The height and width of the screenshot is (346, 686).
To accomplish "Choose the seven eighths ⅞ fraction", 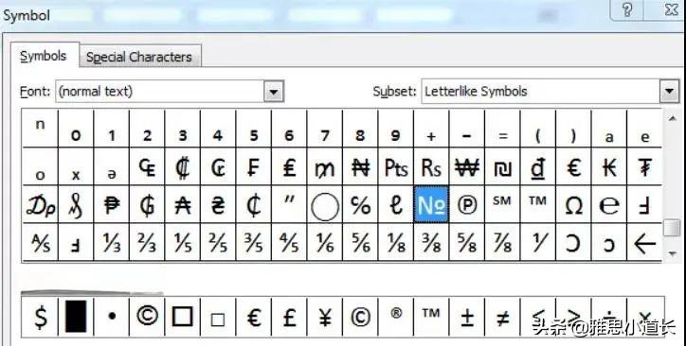I will click(502, 243).
